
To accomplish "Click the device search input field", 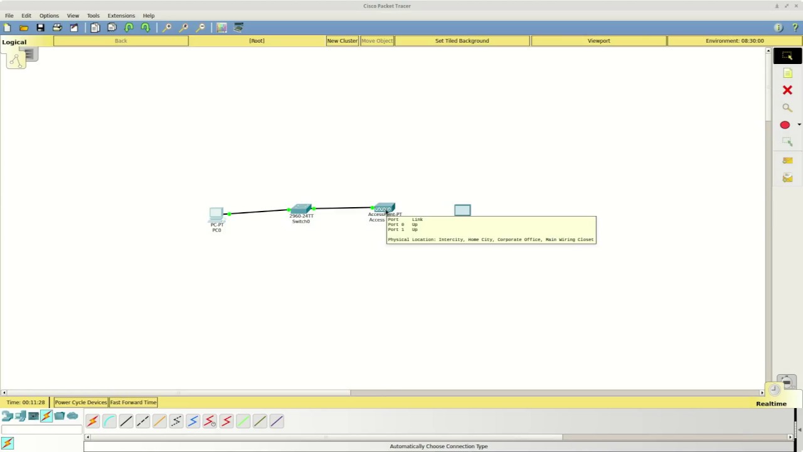I will 41,430.
